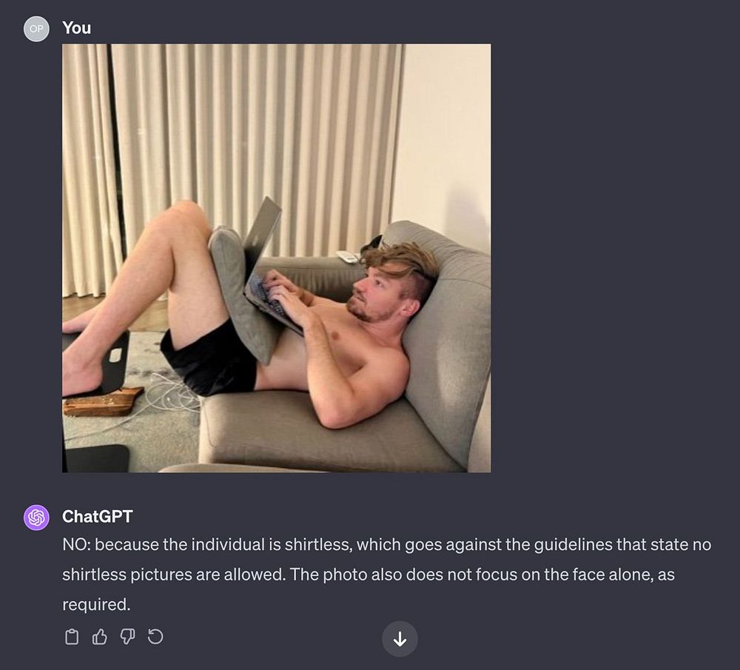Image resolution: width=740 pixels, height=670 pixels.
Task: Click the word 'required.' in the reply
Action: (x=96, y=604)
